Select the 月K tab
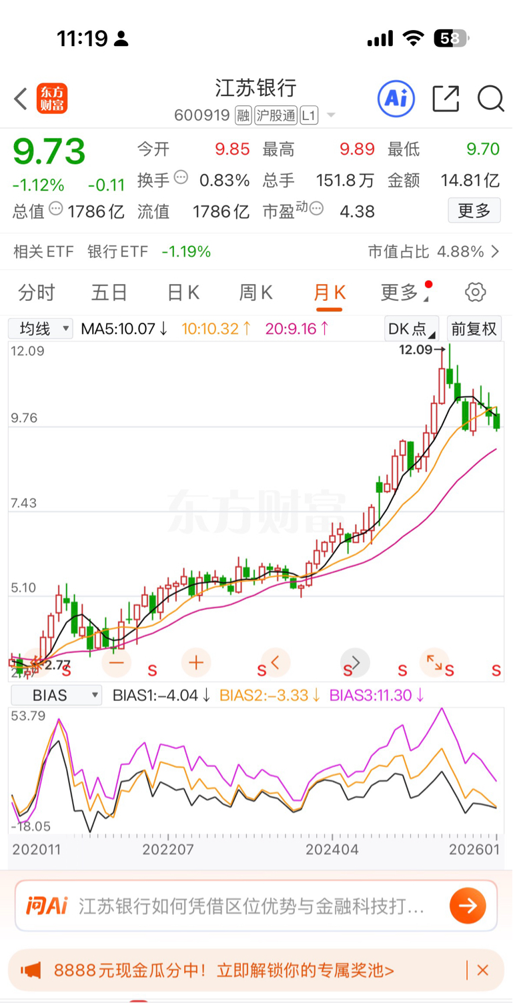Screen dimensions: 513x1003 [330, 292]
